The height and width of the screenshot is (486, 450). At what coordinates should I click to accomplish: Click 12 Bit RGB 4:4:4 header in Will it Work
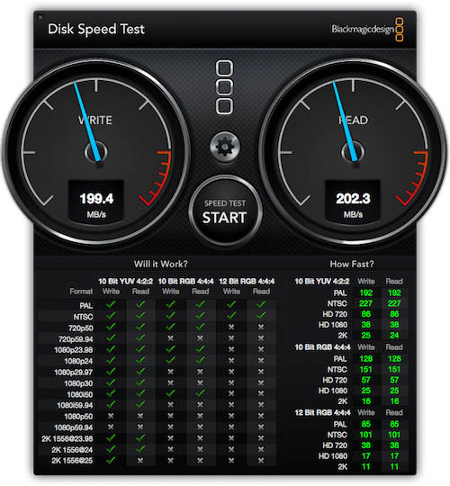[247, 282]
